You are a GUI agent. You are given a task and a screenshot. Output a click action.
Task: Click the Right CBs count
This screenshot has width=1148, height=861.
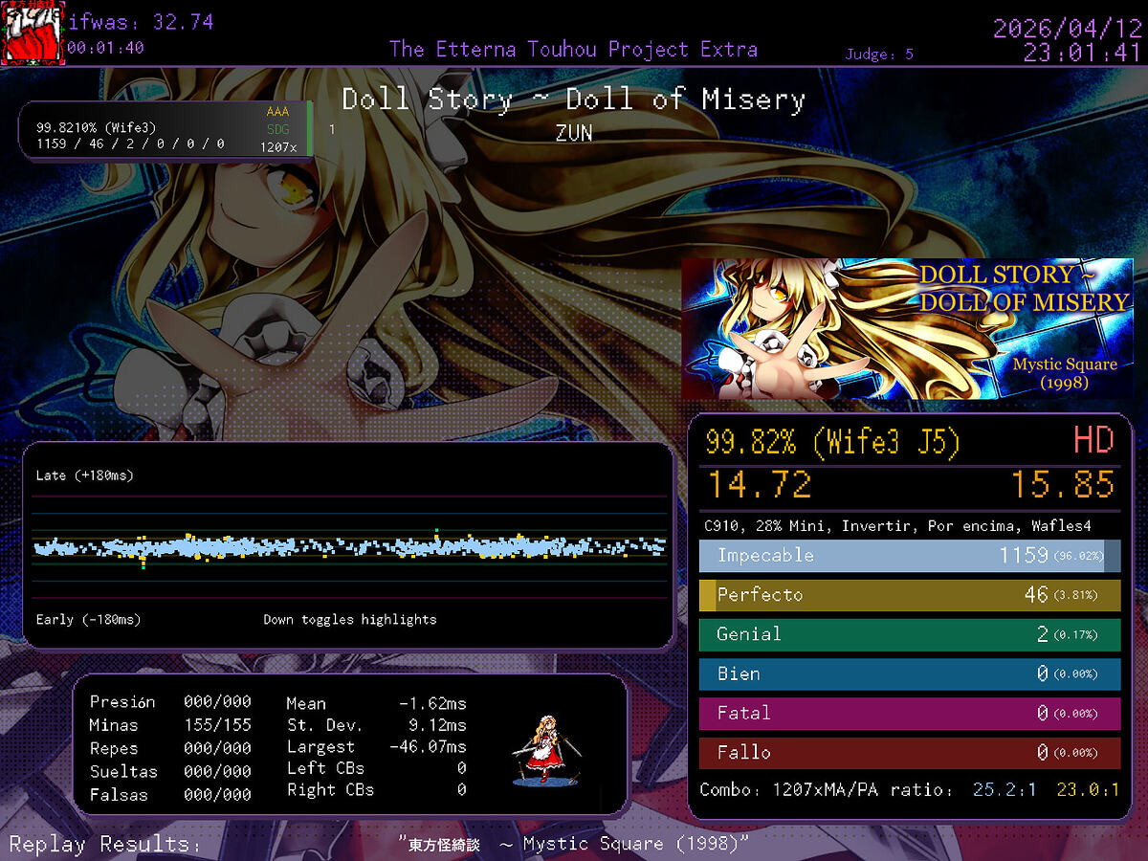click(377, 790)
